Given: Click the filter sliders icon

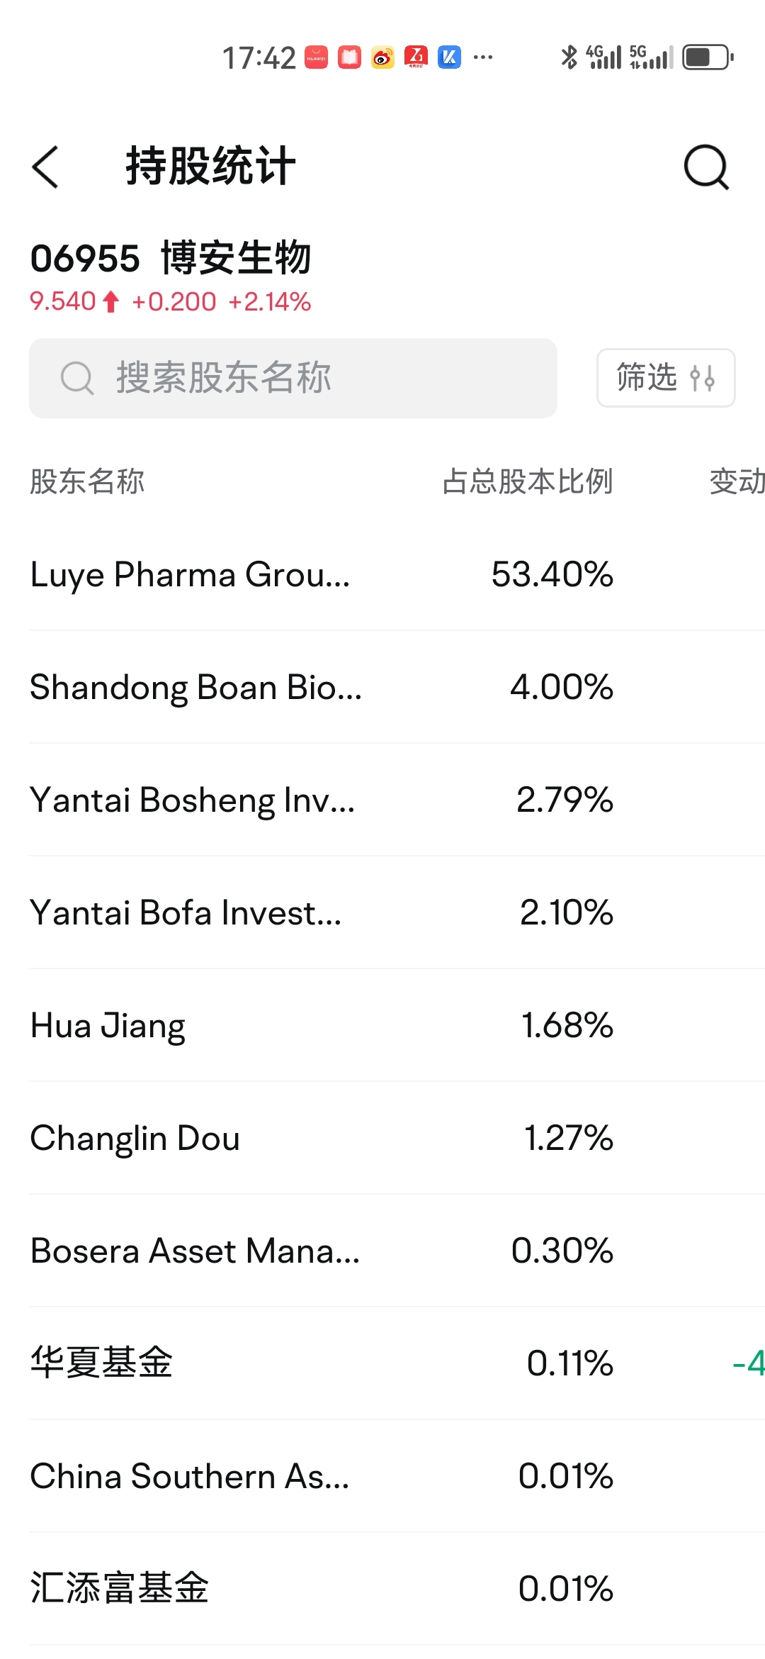Looking at the screenshot, I should tap(702, 378).
